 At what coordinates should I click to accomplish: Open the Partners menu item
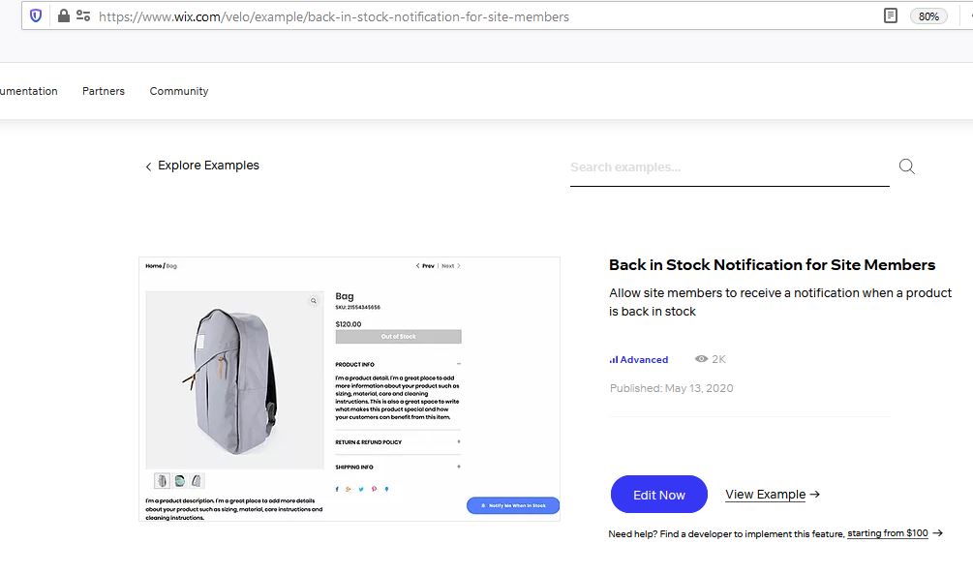coord(104,91)
